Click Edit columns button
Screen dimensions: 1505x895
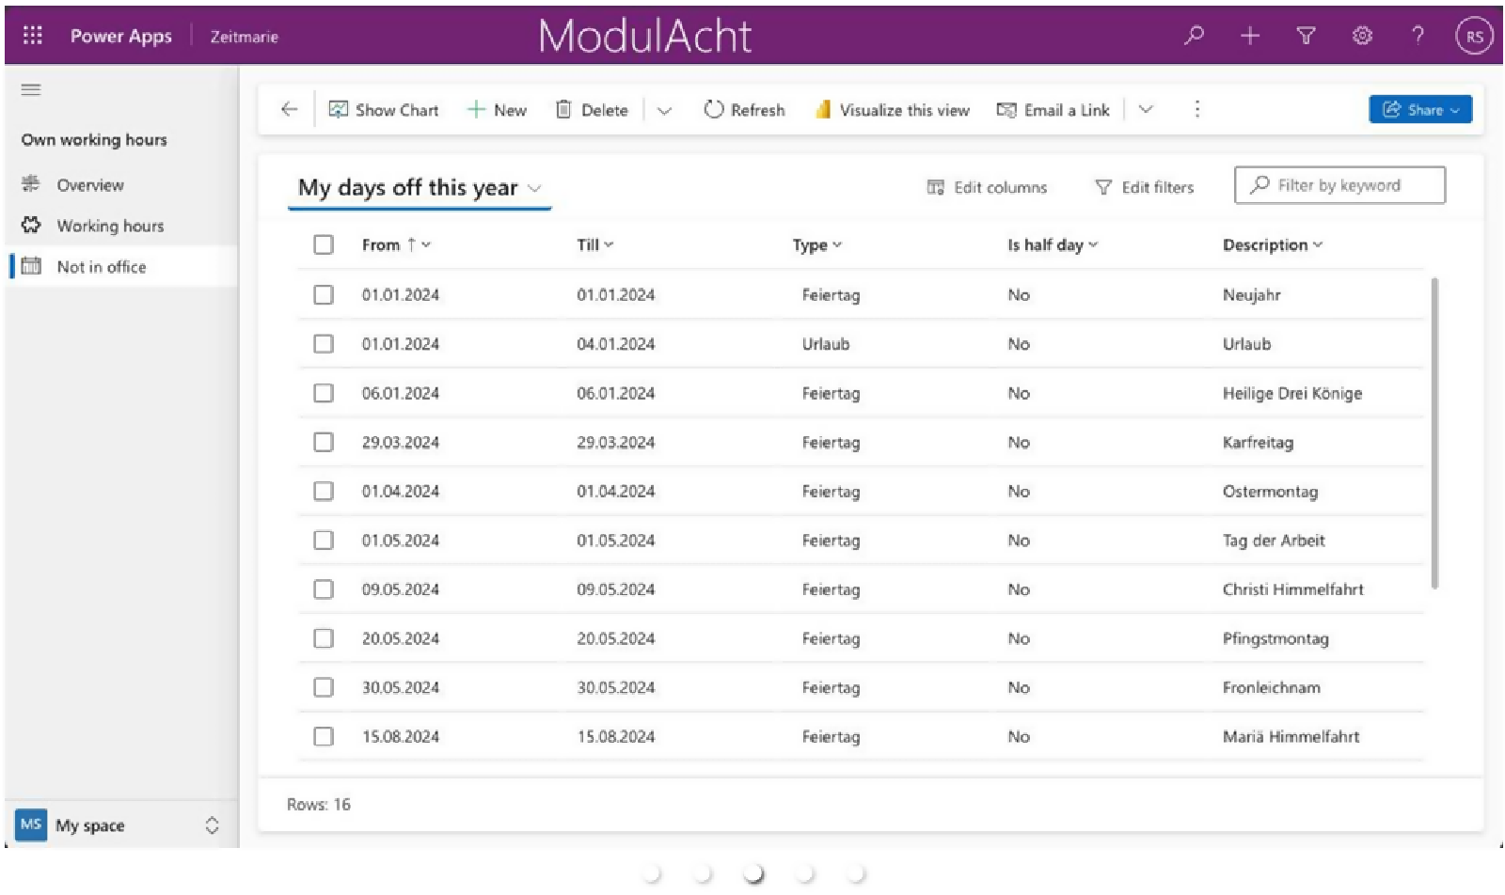tap(987, 187)
